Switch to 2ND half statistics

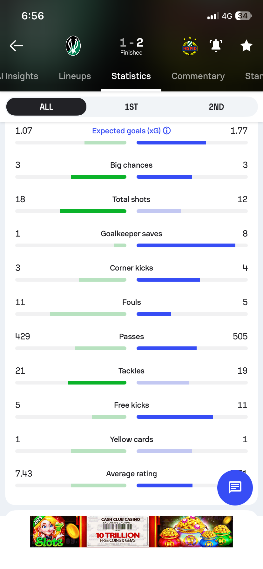pos(216,107)
